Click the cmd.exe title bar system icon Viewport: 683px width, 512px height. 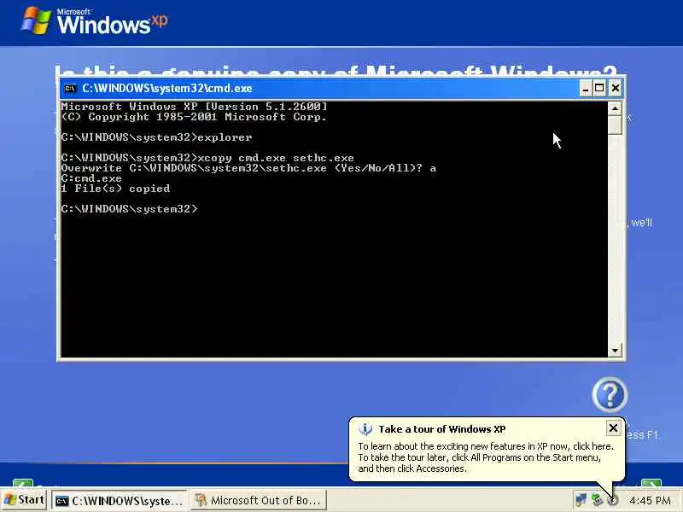[x=70, y=89]
